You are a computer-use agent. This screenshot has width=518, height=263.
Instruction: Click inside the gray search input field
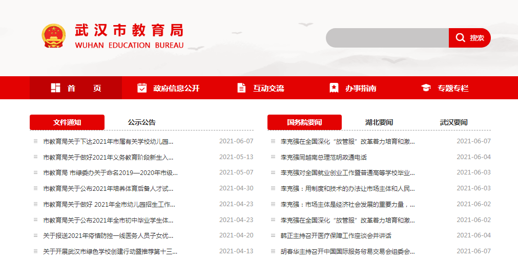[387, 38]
